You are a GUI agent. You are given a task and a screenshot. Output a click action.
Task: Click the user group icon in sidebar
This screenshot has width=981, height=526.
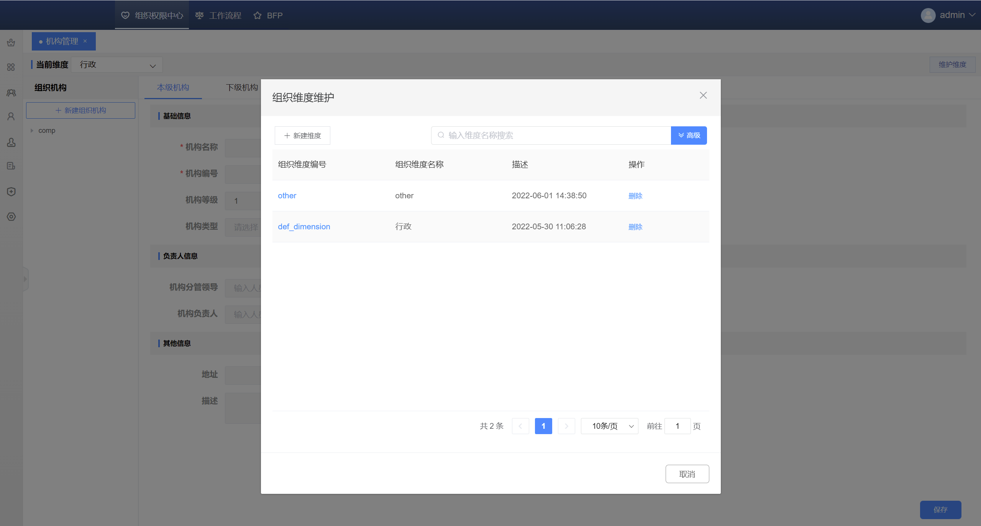(x=11, y=93)
